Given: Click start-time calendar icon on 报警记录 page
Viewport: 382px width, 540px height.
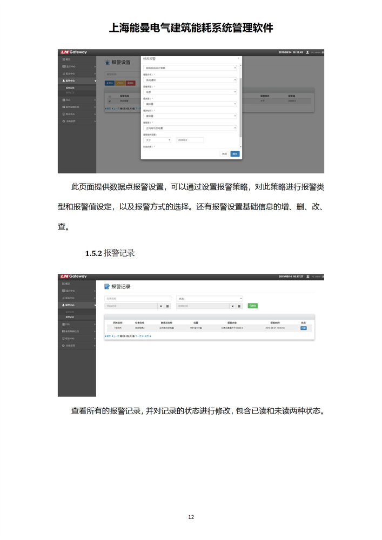Looking at the screenshot, I should tap(167, 306).
